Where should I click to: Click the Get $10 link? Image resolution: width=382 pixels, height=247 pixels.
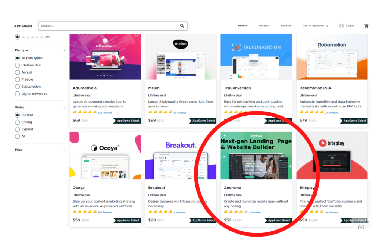pos(264,26)
